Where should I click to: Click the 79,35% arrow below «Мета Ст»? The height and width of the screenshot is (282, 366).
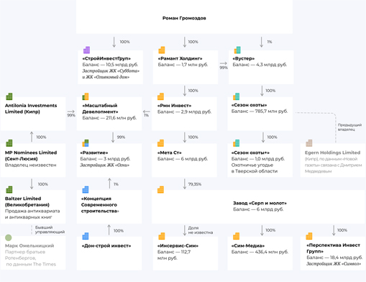pos(185,184)
